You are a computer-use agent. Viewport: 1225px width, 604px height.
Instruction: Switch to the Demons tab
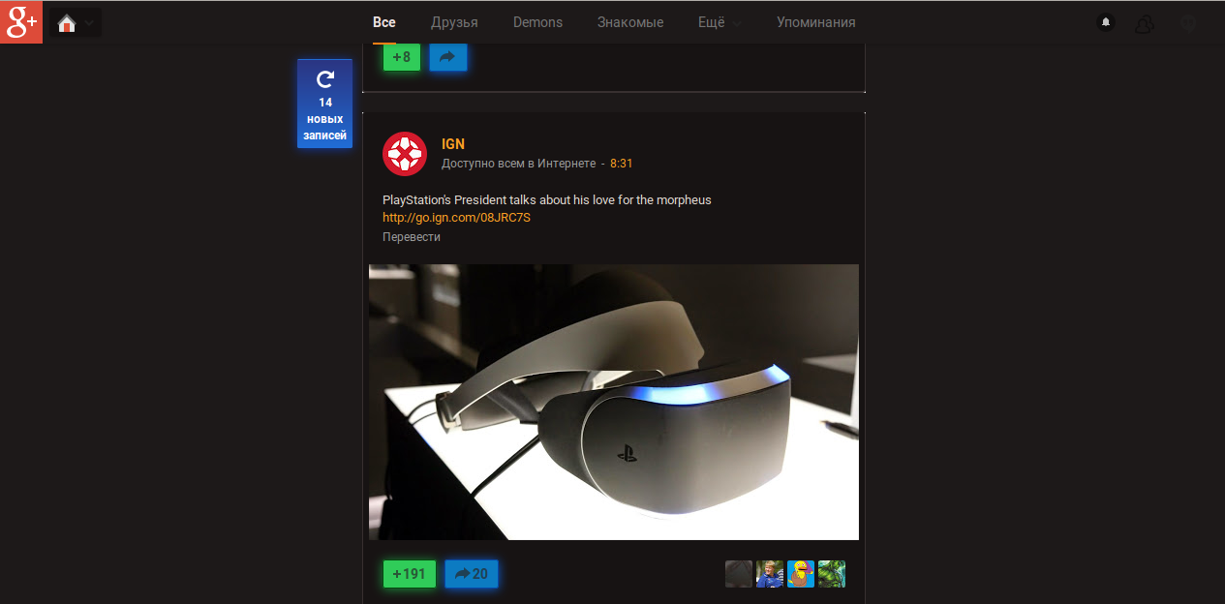click(537, 22)
